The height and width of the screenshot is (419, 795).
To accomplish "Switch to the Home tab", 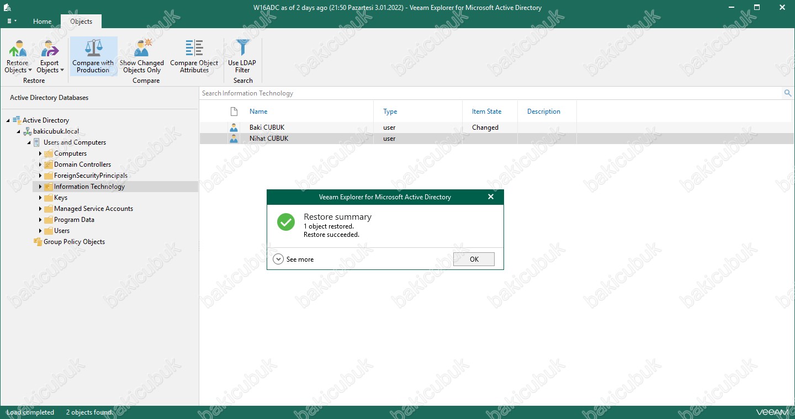I will [x=42, y=22].
